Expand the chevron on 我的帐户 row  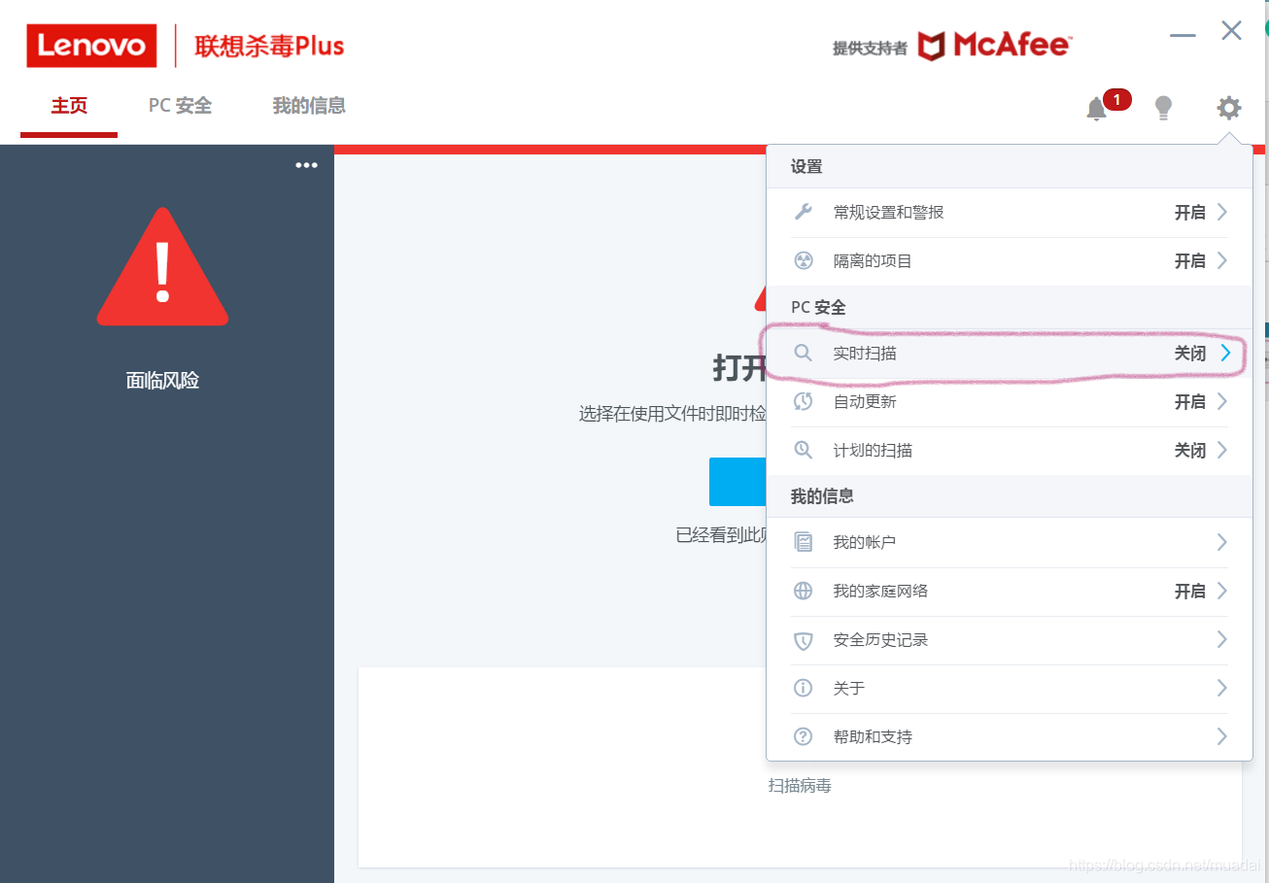click(x=1222, y=542)
